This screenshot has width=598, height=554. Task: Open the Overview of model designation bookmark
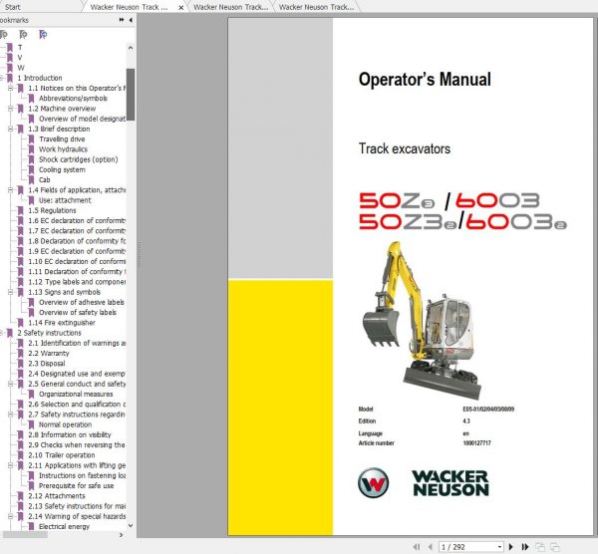click(82, 119)
